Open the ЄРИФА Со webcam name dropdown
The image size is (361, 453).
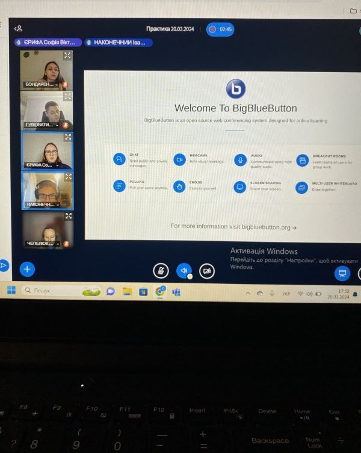42,165
